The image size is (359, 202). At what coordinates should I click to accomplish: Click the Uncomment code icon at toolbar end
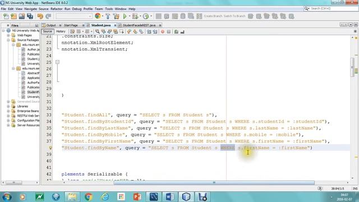(x=182, y=31)
